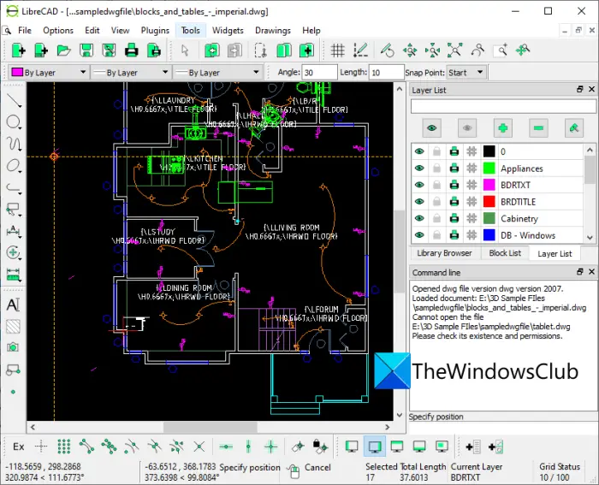The width and height of the screenshot is (599, 485).
Task: Toggle the grid display icon
Action: (x=337, y=50)
